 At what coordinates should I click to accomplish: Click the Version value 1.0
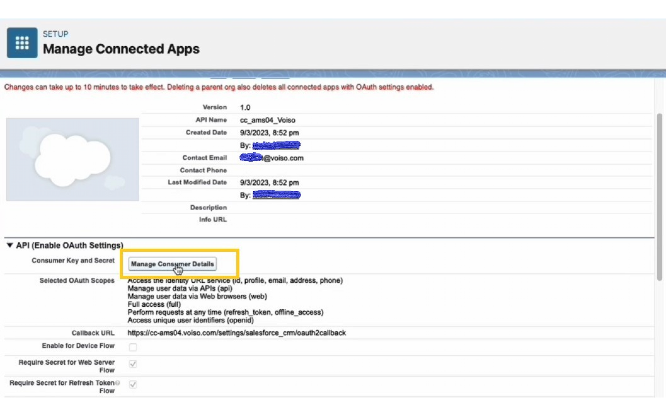point(245,107)
